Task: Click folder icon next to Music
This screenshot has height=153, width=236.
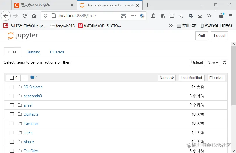Action: pyautogui.click(x=20, y=141)
